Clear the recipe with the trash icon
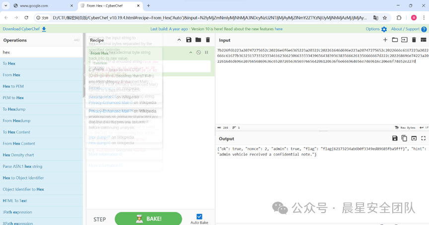 click(208, 40)
